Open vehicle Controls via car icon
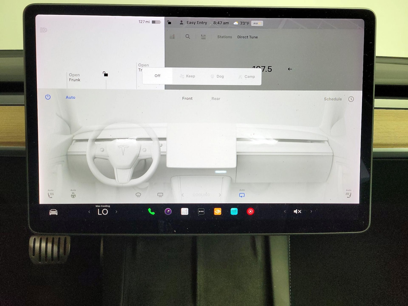Viewport: 408px width, 306px height. point(53,212)
